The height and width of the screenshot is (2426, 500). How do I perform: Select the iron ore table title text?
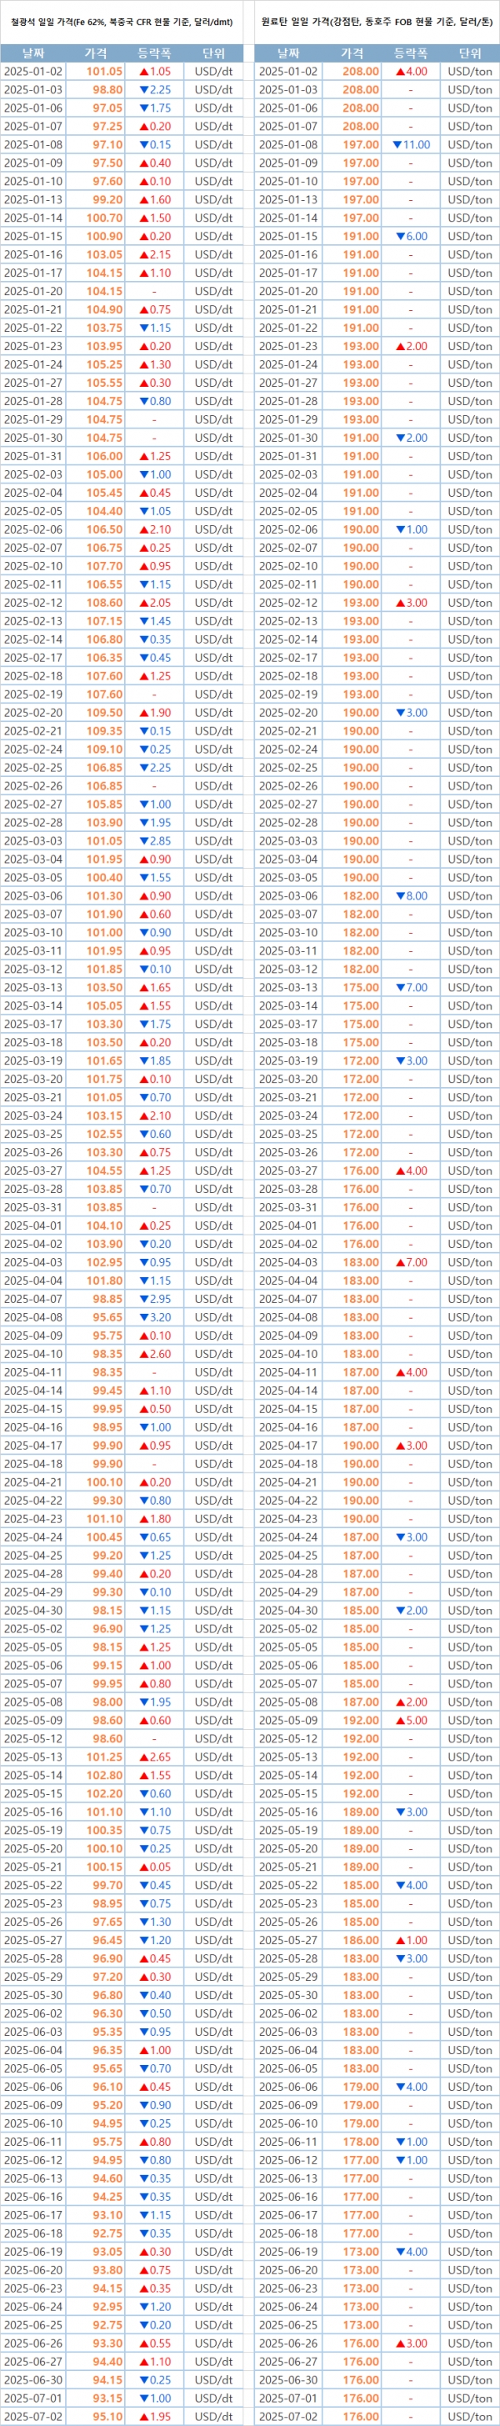point(122,19)
